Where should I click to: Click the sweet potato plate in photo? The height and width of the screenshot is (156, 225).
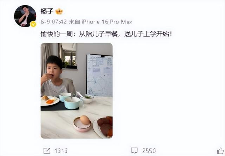coord(103,127)
